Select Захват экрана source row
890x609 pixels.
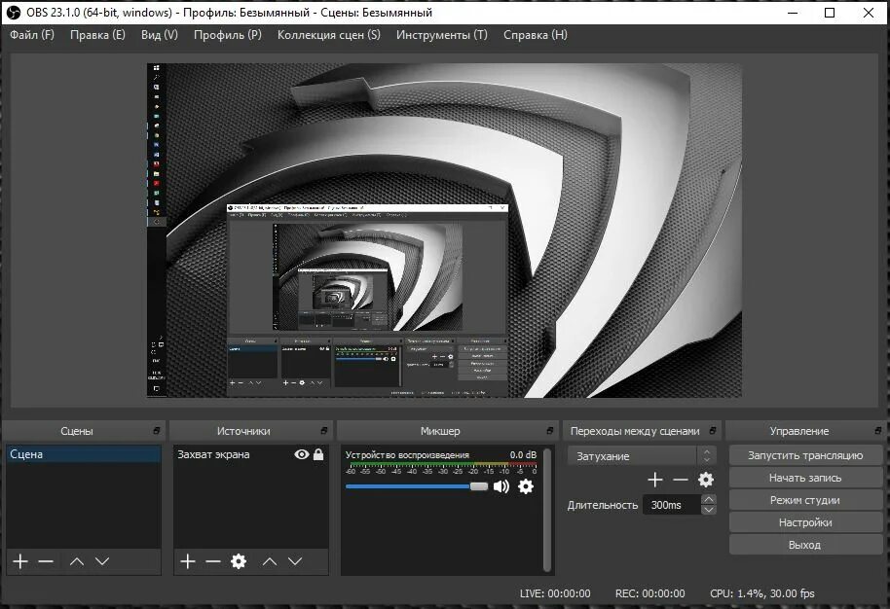(250, 454)
